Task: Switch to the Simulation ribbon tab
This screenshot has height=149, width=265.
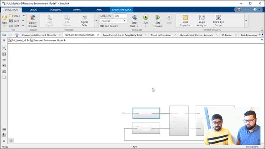Action: click(x=11, y=10)
